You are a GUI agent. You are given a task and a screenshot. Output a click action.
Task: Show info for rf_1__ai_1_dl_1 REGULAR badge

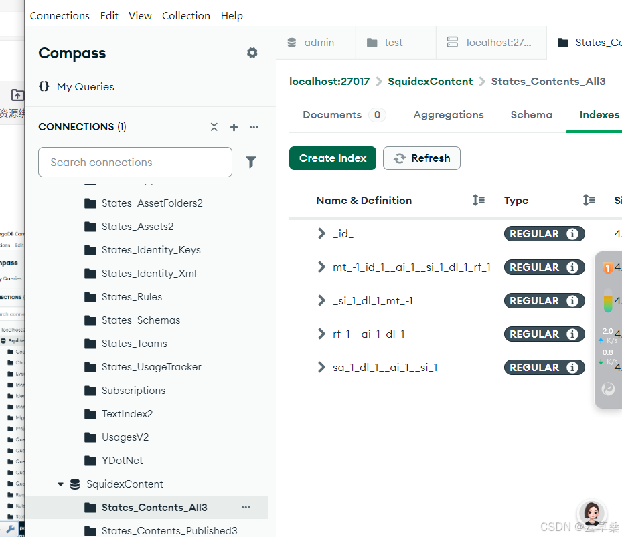point(572,334)
